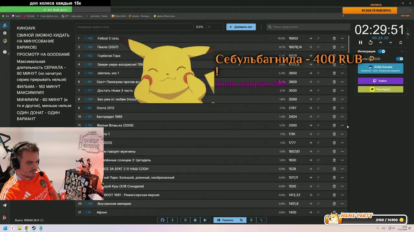Focus the Название нового лота field

[x=134, y=27]
